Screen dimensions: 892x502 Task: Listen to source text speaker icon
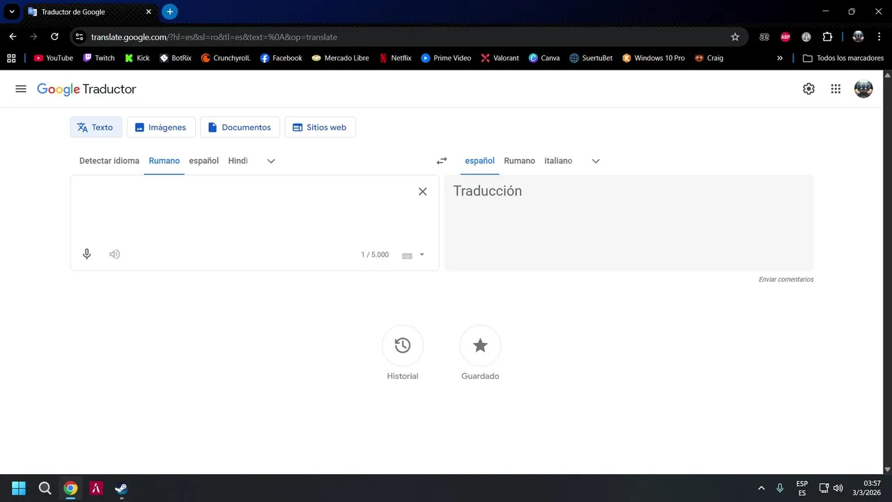[x=115, y=254]
